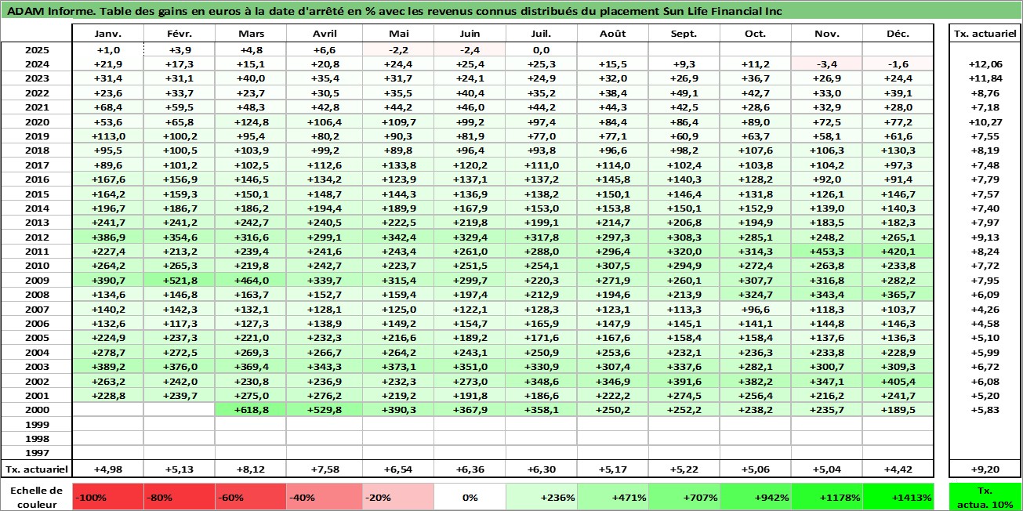Click the -60% color scale swatch

[x=251, y=497]
